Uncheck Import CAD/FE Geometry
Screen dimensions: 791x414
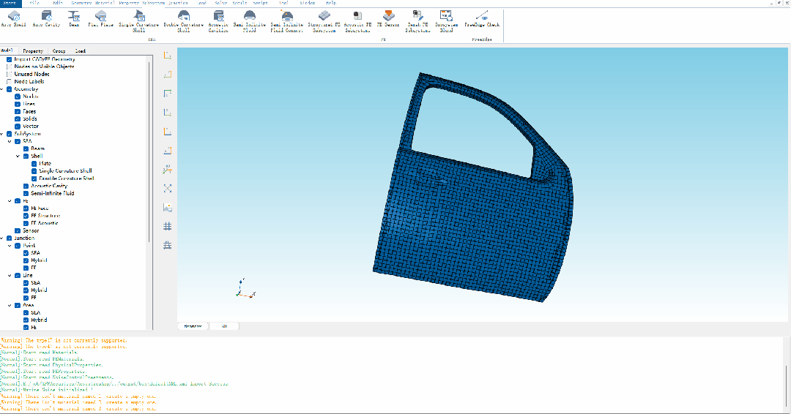[x=9, y=59]
